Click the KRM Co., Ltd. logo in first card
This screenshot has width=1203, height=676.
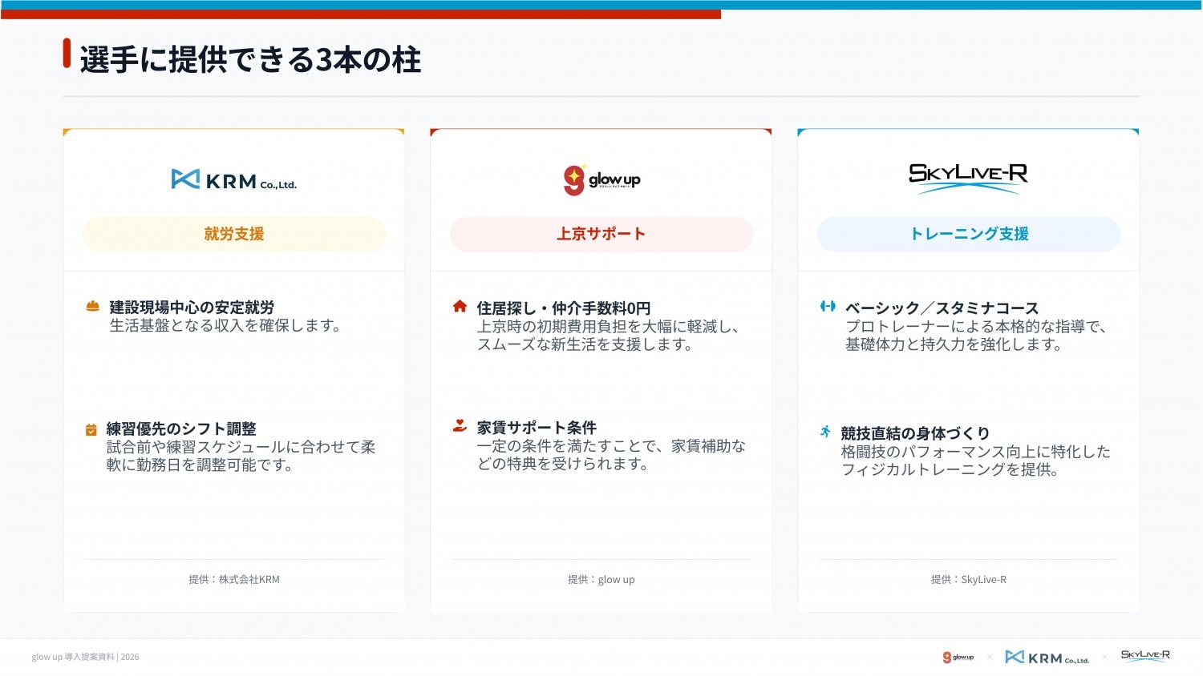pos(233,180)
